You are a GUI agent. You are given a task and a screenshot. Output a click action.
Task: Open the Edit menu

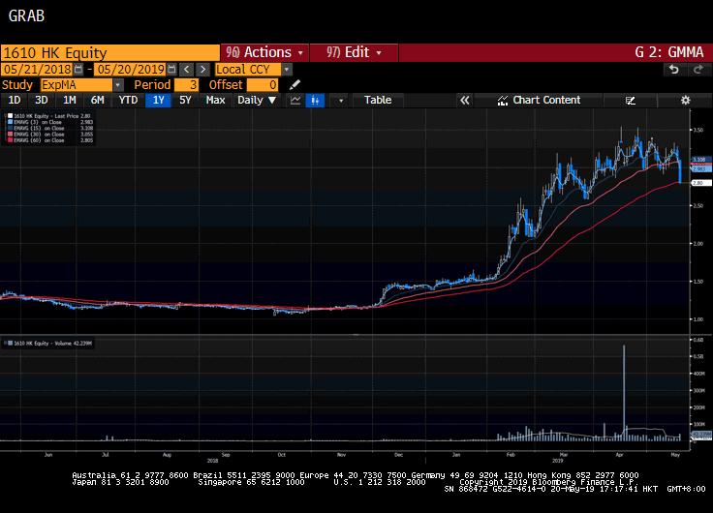[x=355, y=52]
